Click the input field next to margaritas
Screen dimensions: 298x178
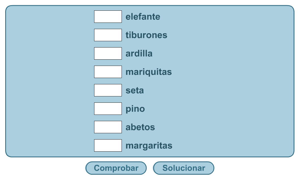point(108,145)
